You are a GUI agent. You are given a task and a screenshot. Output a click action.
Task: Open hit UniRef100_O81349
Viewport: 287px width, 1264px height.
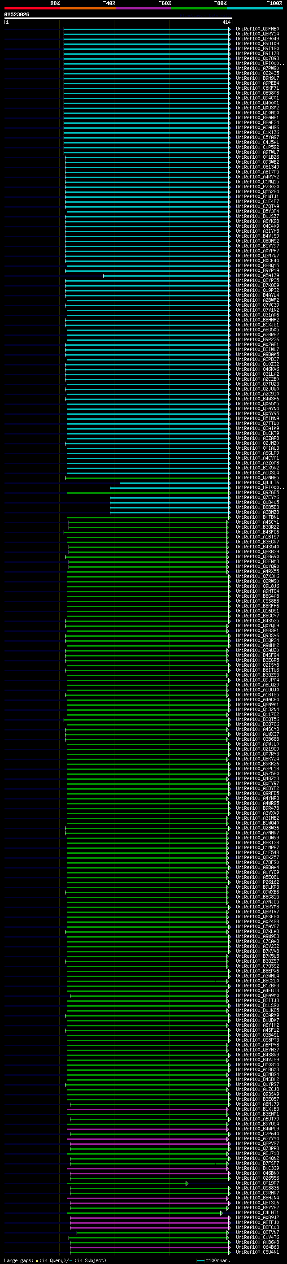257,167
